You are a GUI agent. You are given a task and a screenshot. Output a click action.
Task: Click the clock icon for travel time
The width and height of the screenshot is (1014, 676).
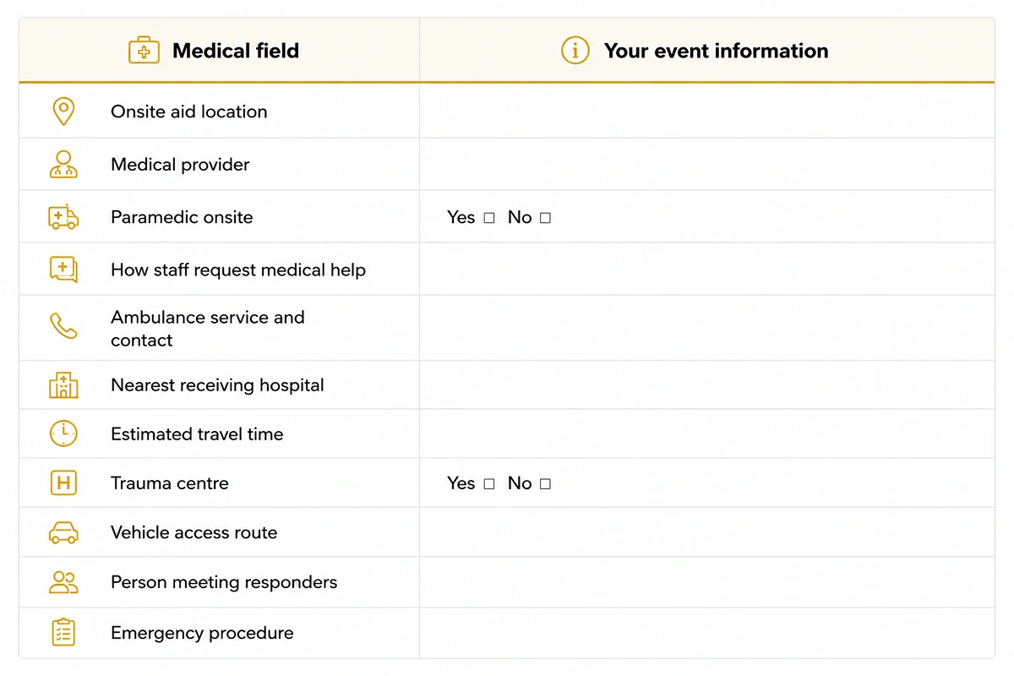point(63,433)
